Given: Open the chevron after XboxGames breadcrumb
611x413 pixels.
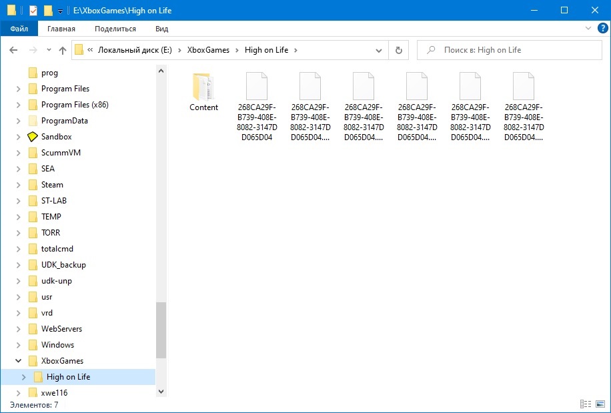Looking at the screenshot, I should point(237,50).
